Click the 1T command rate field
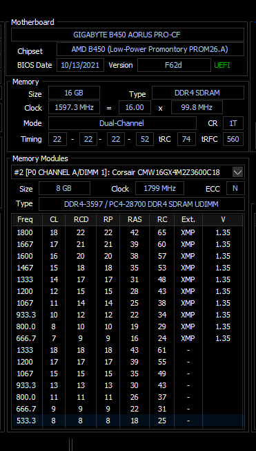 click(233, 123)
